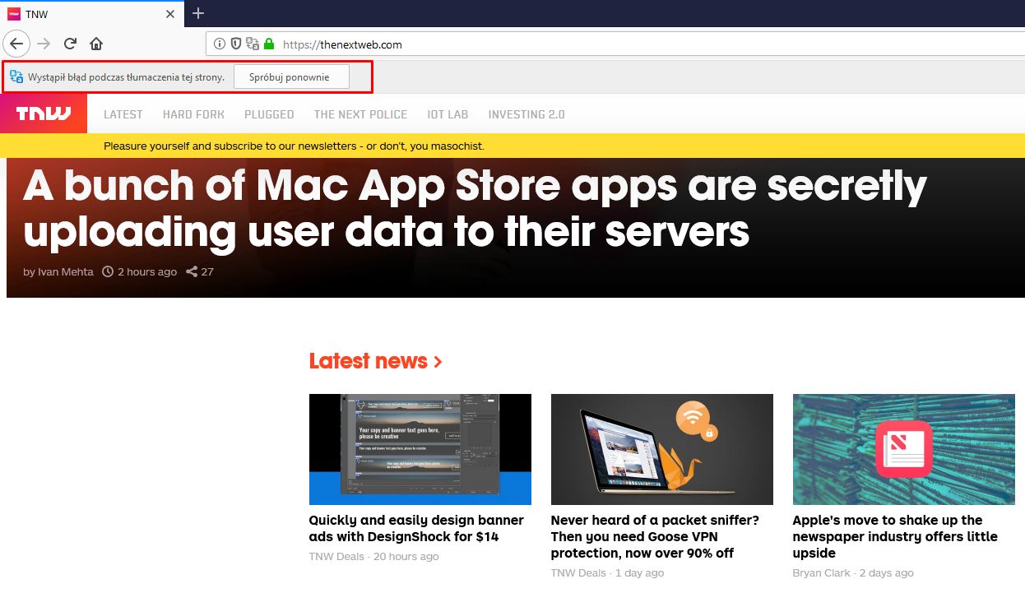Click the yellow newsletter subscription banner

pos(512,146)
